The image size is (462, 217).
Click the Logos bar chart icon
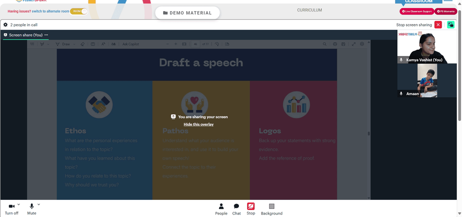pos(297,105)
